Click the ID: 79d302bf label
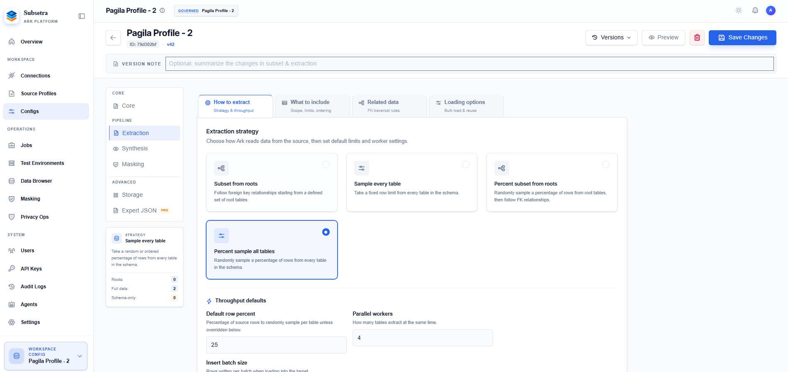This screenshot has width=788, height=372. tap(143, 44)
